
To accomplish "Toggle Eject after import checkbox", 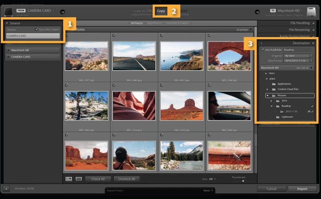I will (36, 30).
